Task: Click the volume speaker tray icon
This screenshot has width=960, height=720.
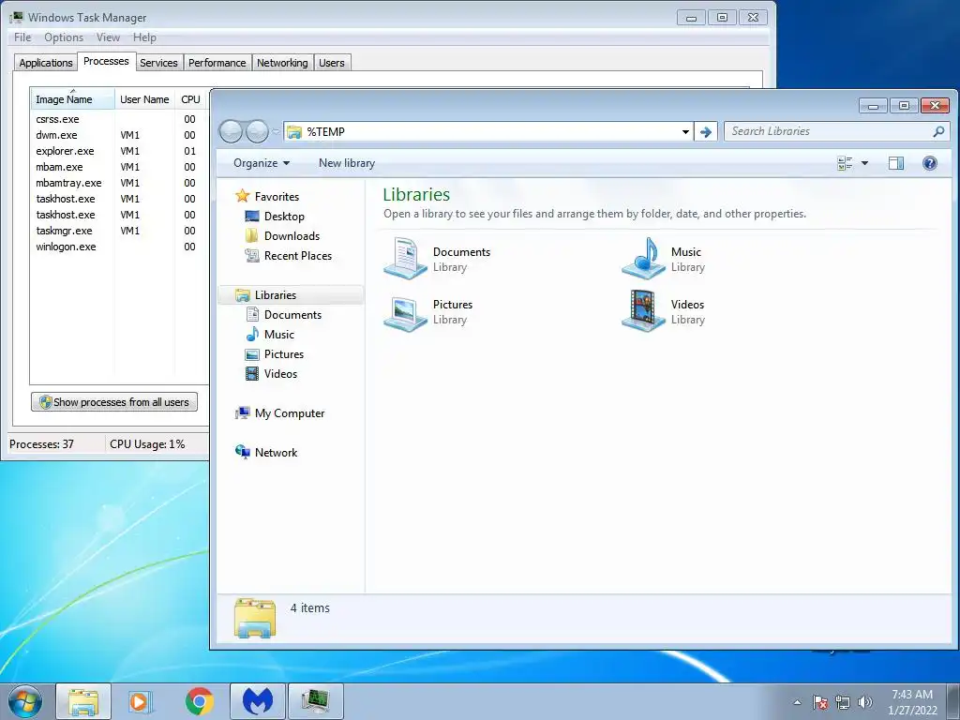Action: tap(865, 702)
